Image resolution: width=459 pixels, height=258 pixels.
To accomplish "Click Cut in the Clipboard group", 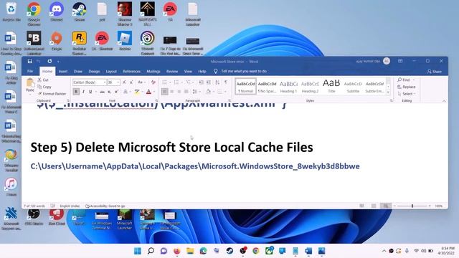I will point(43,80).
